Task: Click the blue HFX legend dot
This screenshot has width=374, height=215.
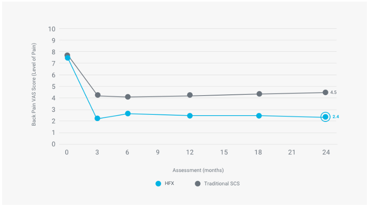Action: click(x=158, y=184)
